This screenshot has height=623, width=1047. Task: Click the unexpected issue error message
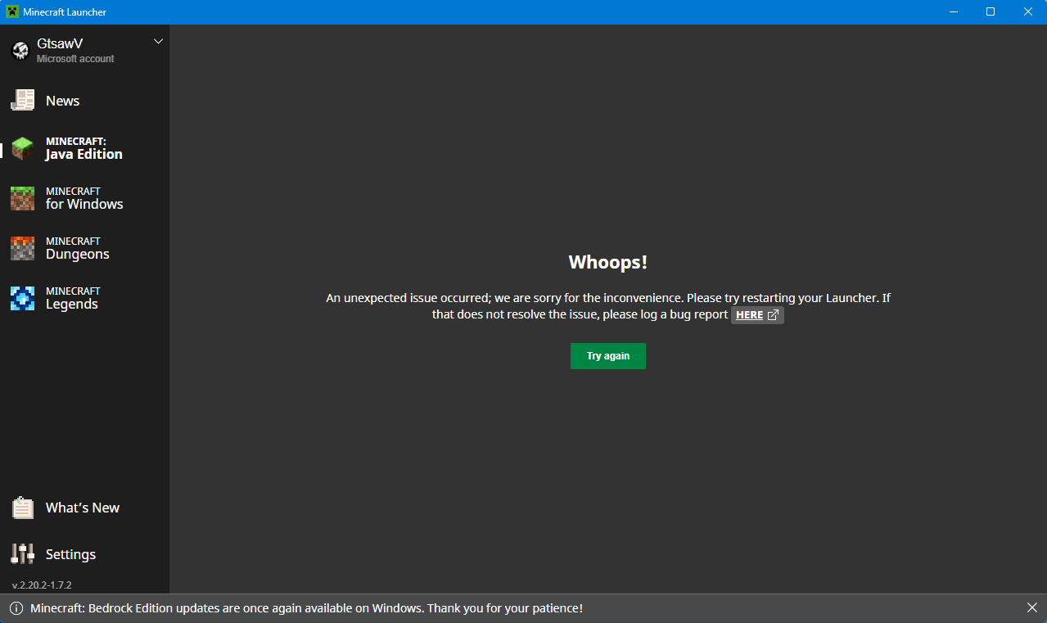click(x=608, y=306)
